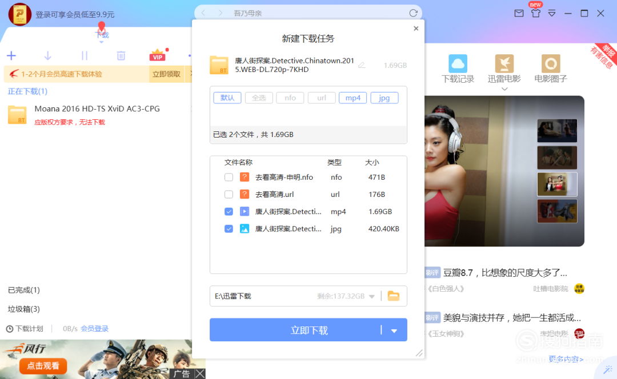Close the new download task dialog
The height and width of the screenshot is (379, 617).
click(x=416, y=29)
